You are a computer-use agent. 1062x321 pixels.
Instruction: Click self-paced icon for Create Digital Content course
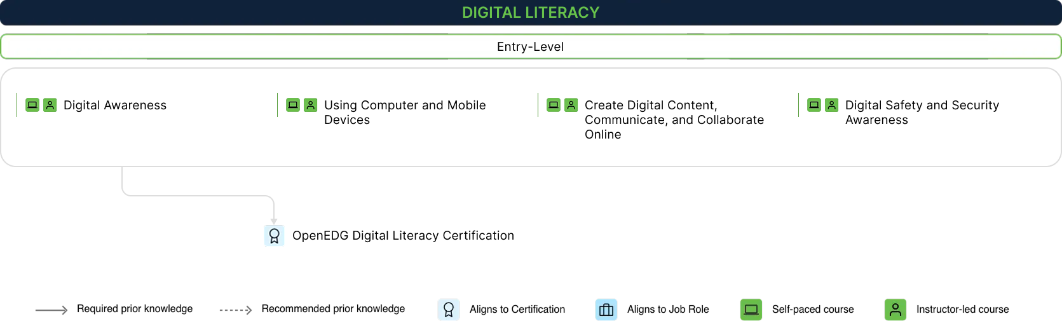(x=554, y=105)
